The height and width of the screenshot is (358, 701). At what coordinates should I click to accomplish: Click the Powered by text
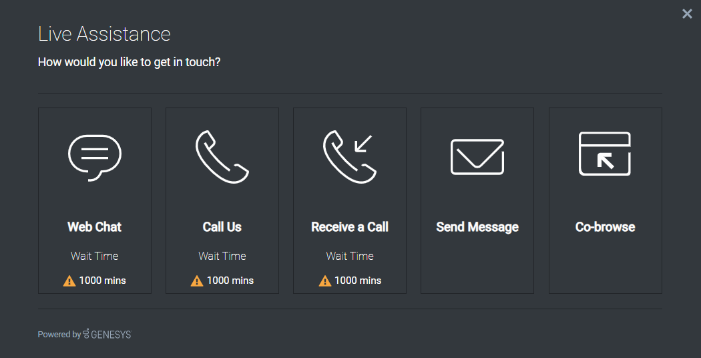click(59, 334)
